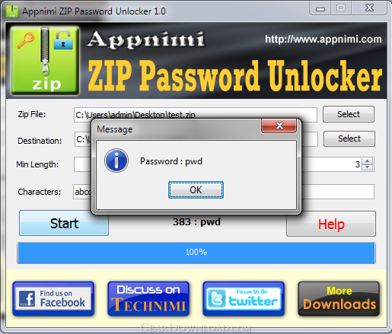Viewport: 392px width, 334px height.
Task: Open the http://www.appnimi.com link
Action: click(x=323, y=39)
